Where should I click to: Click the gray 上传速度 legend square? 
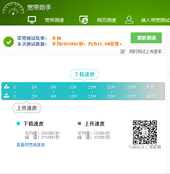[79, 123]
